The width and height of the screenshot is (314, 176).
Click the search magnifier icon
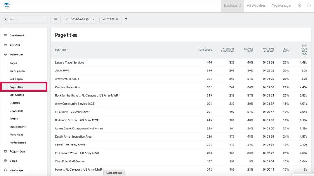pos(7,19)
